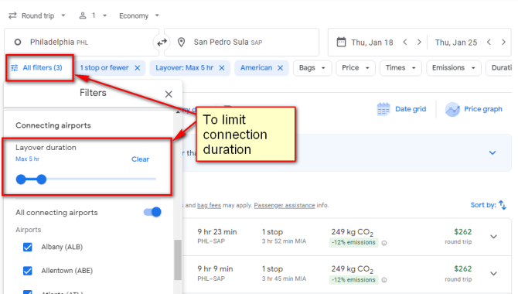
Task: Go to next departure day arrow
Action: pos(419,42)
